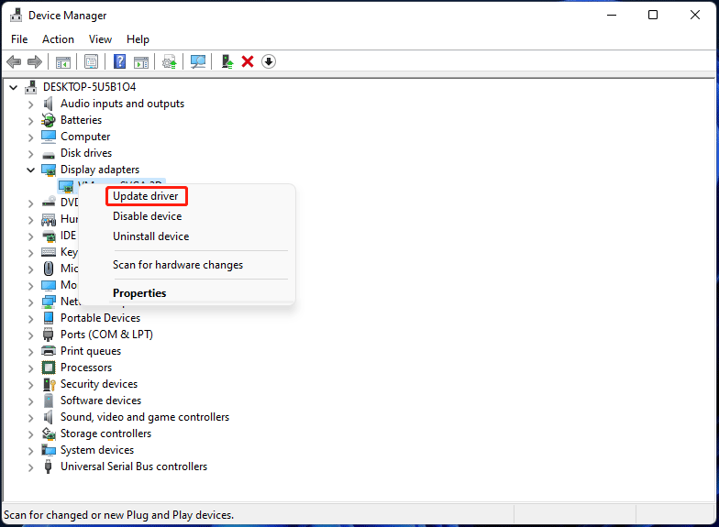This screenshot has height=527, width=719.
Task: Select the DESKTOP-5U5B1O4 root label
Action: point(90,86)
